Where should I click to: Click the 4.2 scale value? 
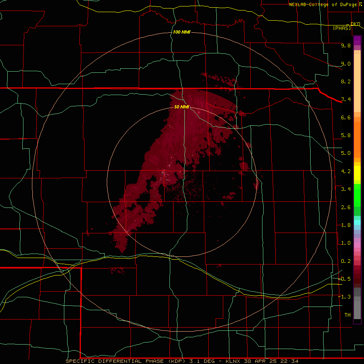point(346,171)
